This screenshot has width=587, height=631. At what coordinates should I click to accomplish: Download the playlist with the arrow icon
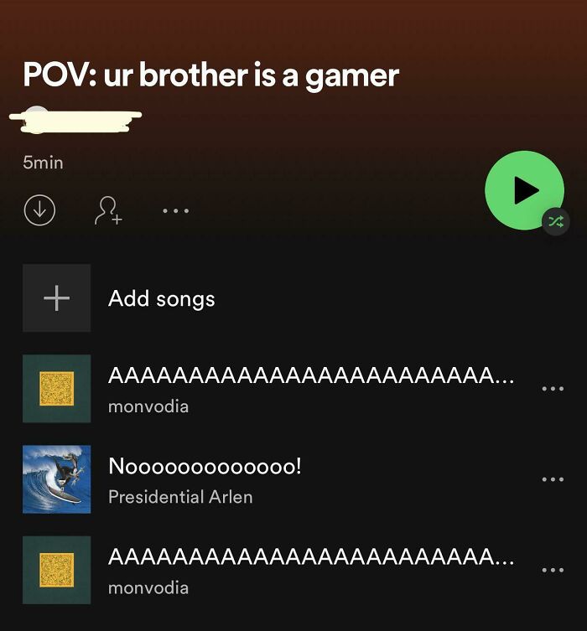(39, 210)
